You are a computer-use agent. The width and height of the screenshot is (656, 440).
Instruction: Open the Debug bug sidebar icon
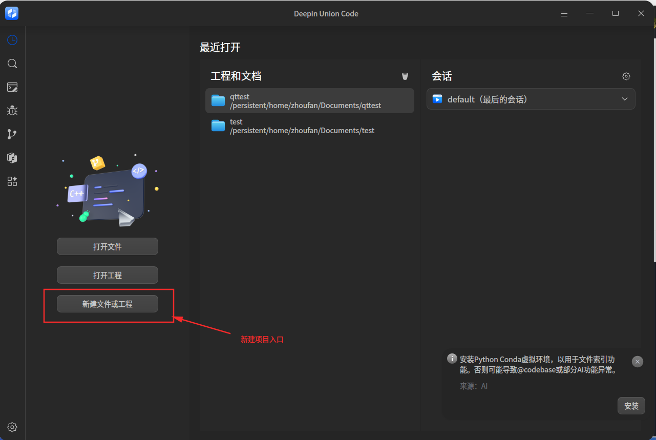click(x=12, y=111)
